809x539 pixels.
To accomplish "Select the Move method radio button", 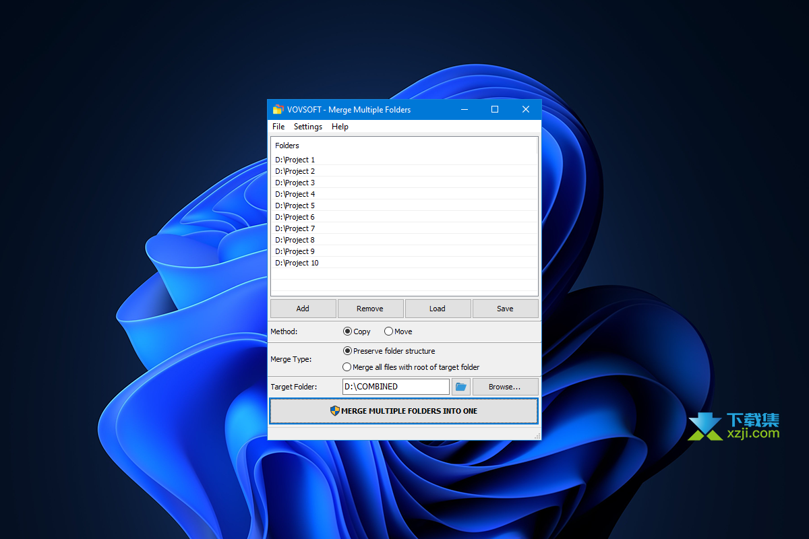I will coord(398,331).
